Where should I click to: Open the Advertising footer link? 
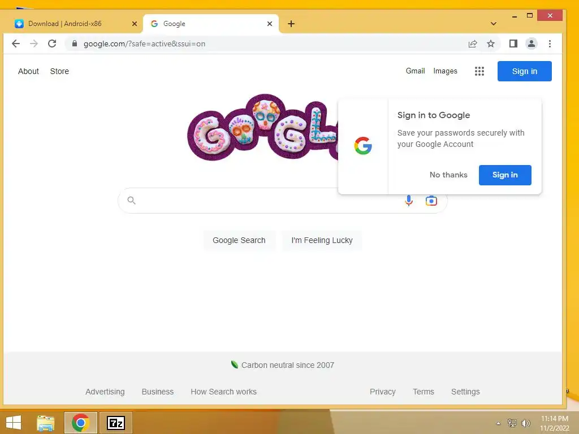click(105, 392)
